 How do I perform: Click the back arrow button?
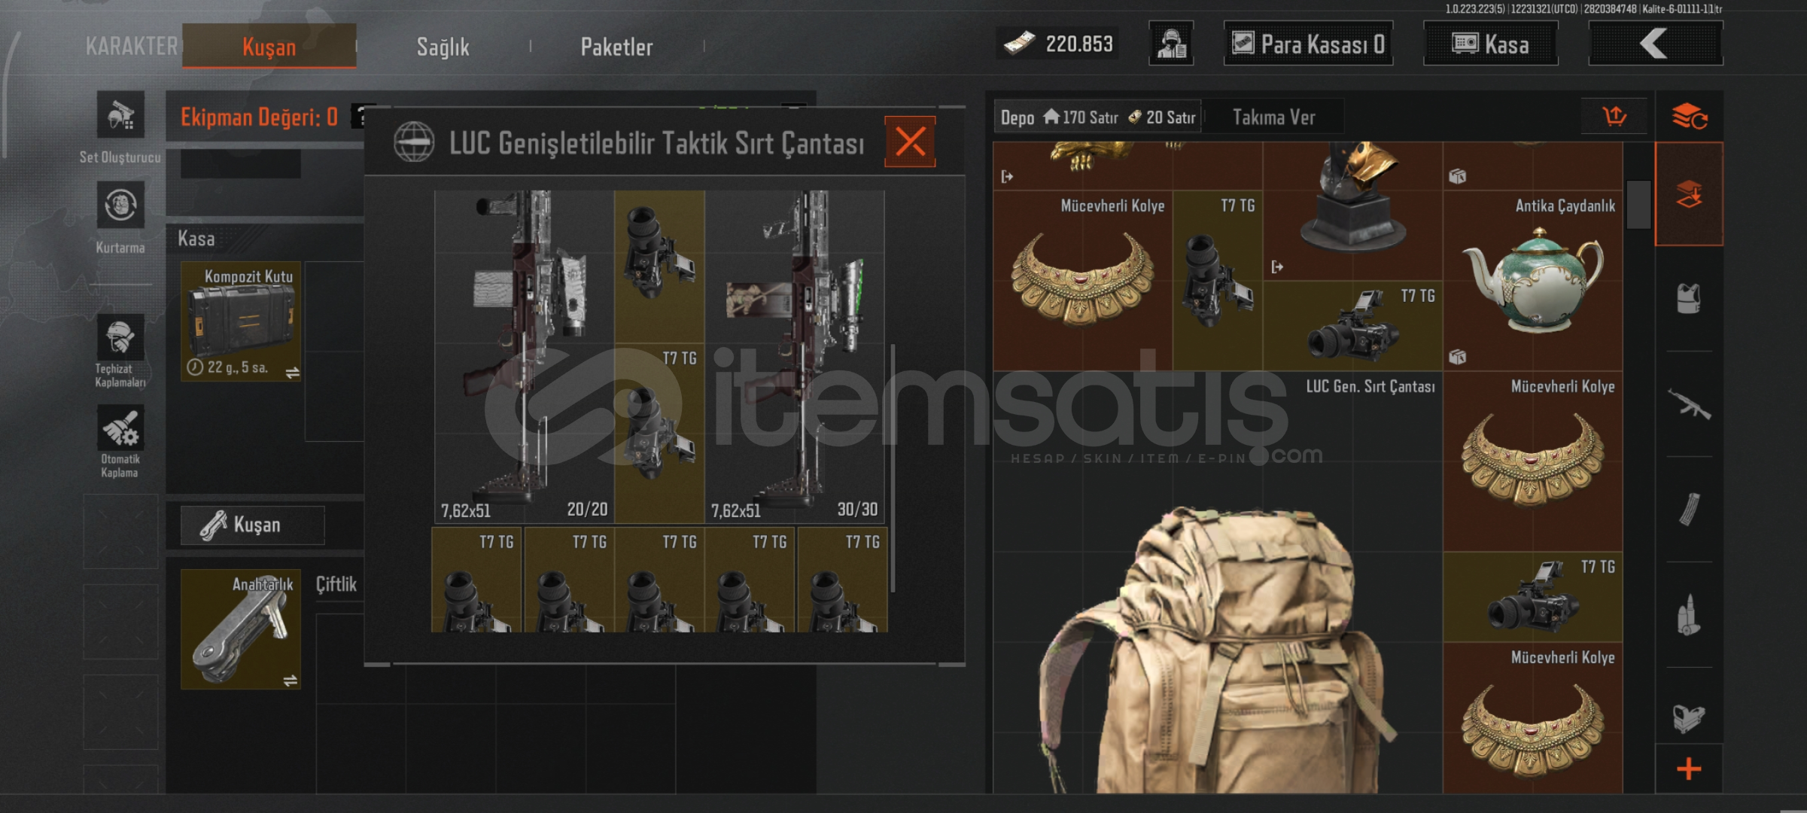pyautogui.click(x=1655, y=44)
